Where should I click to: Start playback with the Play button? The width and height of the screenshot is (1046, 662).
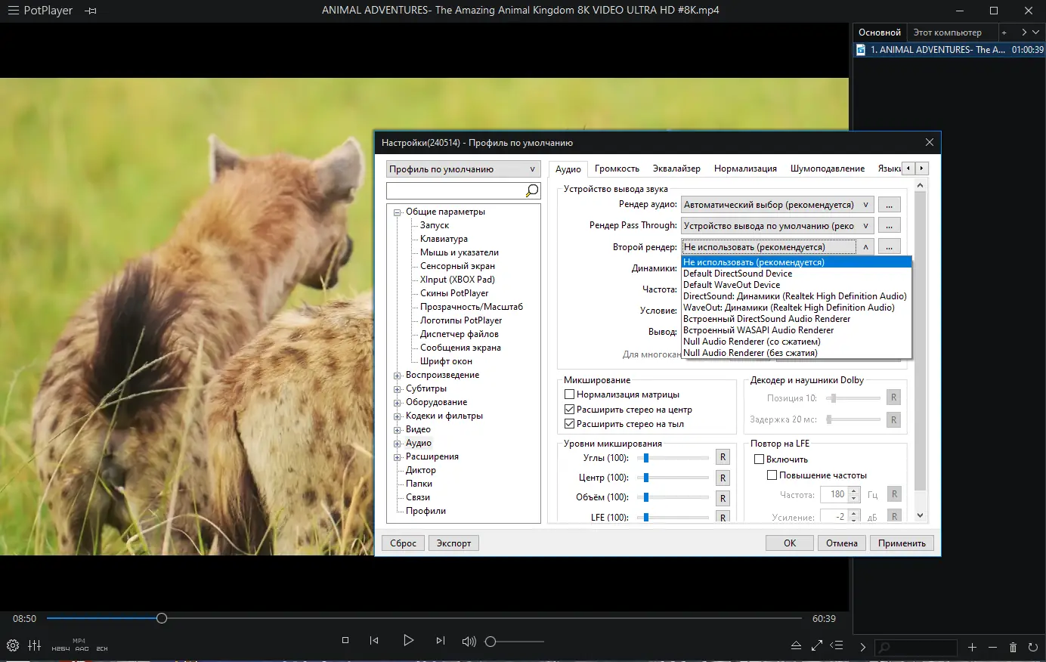pos(408,640)
